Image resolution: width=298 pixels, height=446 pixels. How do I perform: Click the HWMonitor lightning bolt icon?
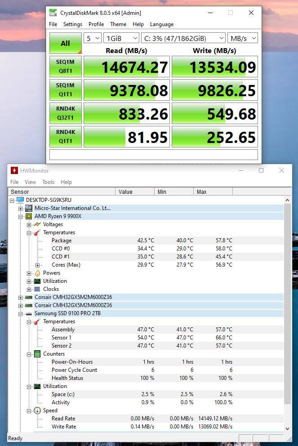pyautogui.click(x=14, y=171)
